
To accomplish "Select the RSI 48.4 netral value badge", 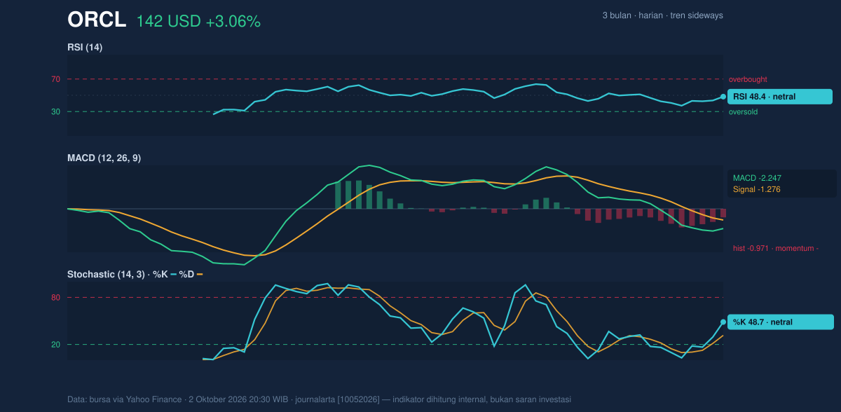I will [x=780, y=97].
